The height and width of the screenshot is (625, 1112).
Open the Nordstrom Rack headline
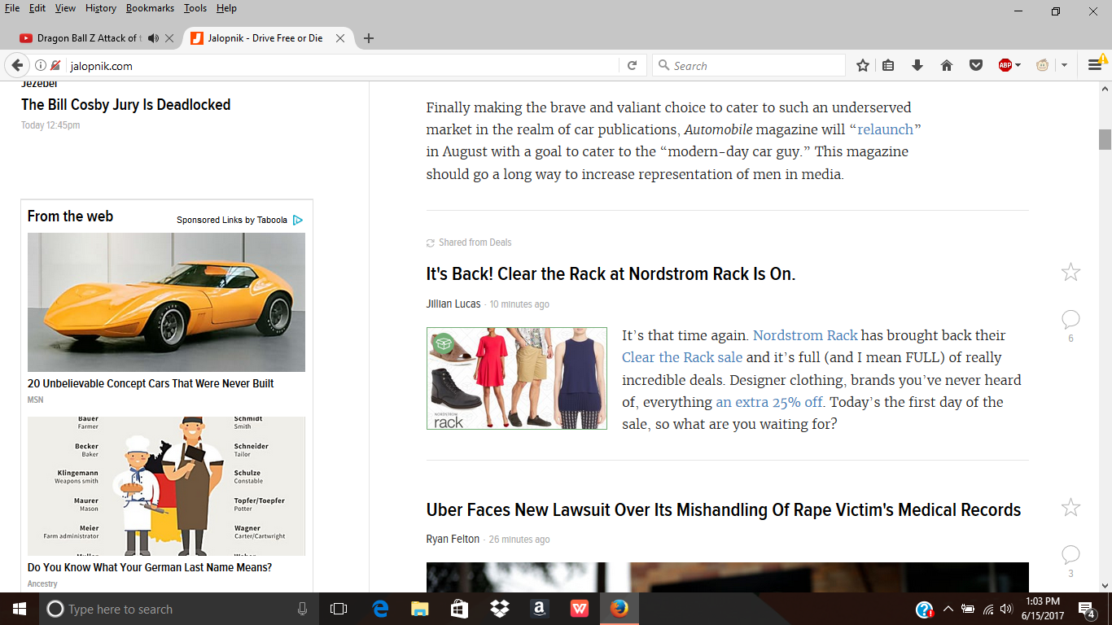pyautogui.click(x=611, y=274)
